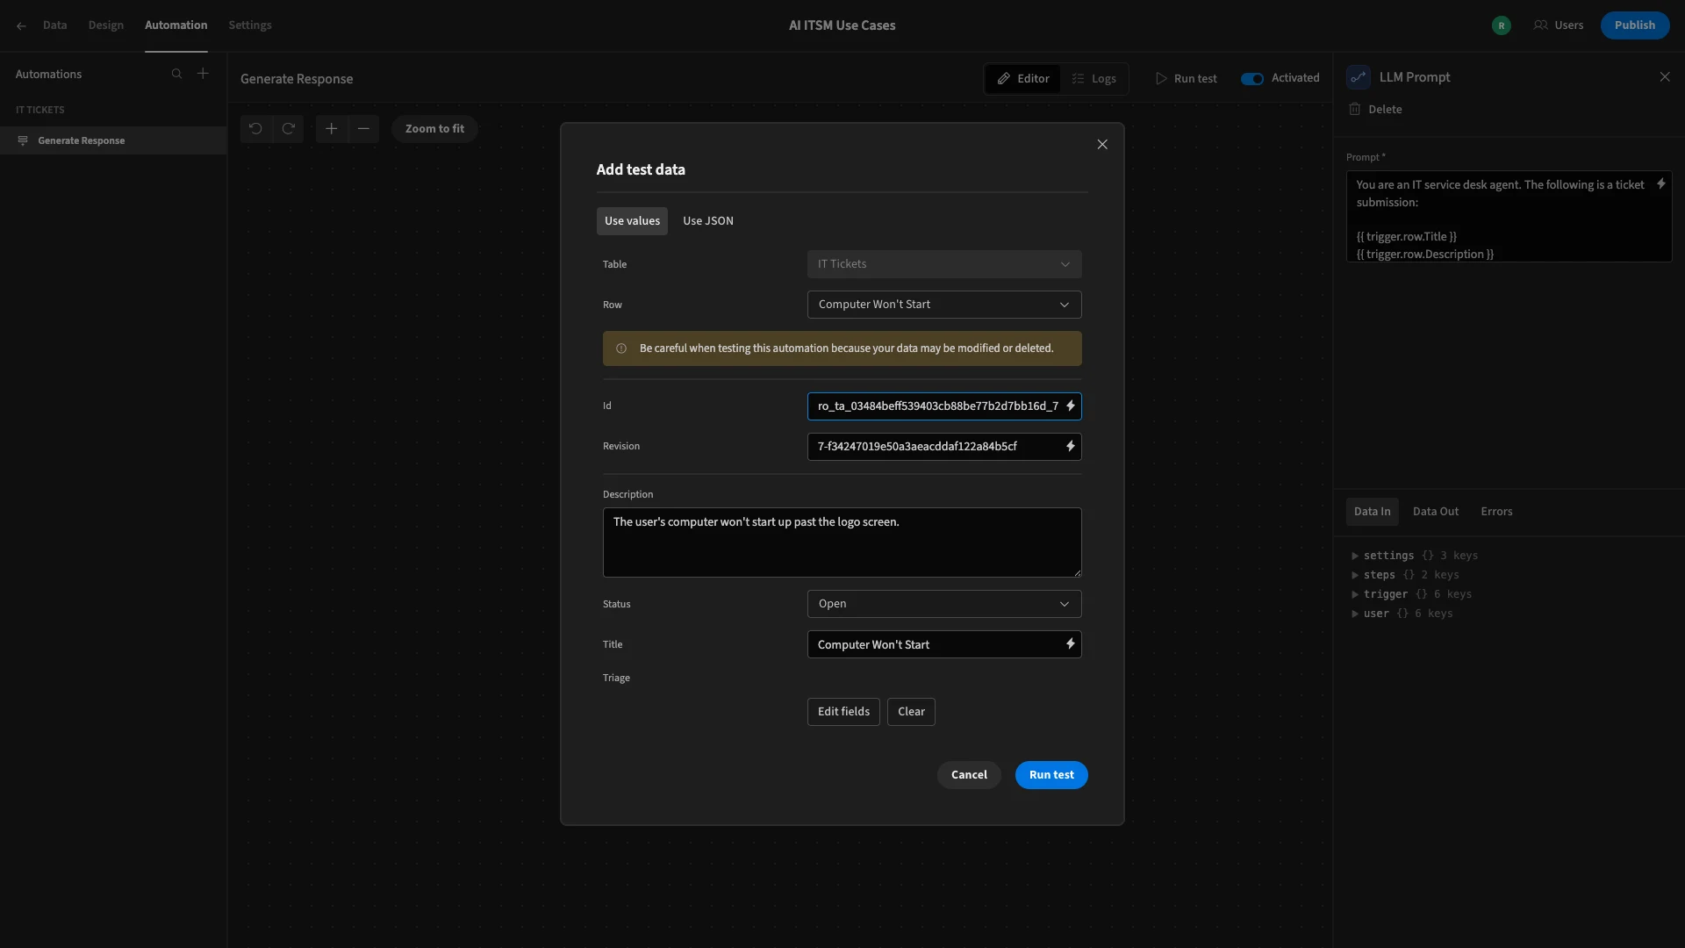Open the Table dropdown showing IT Tickets
Image resolution: width=1685 pixels, height=948 pixels.
click(944, 264)
